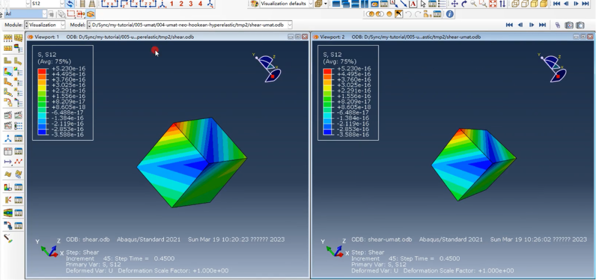
Task: Jump to last frame in context bar
Action: (x=542, y=25)
